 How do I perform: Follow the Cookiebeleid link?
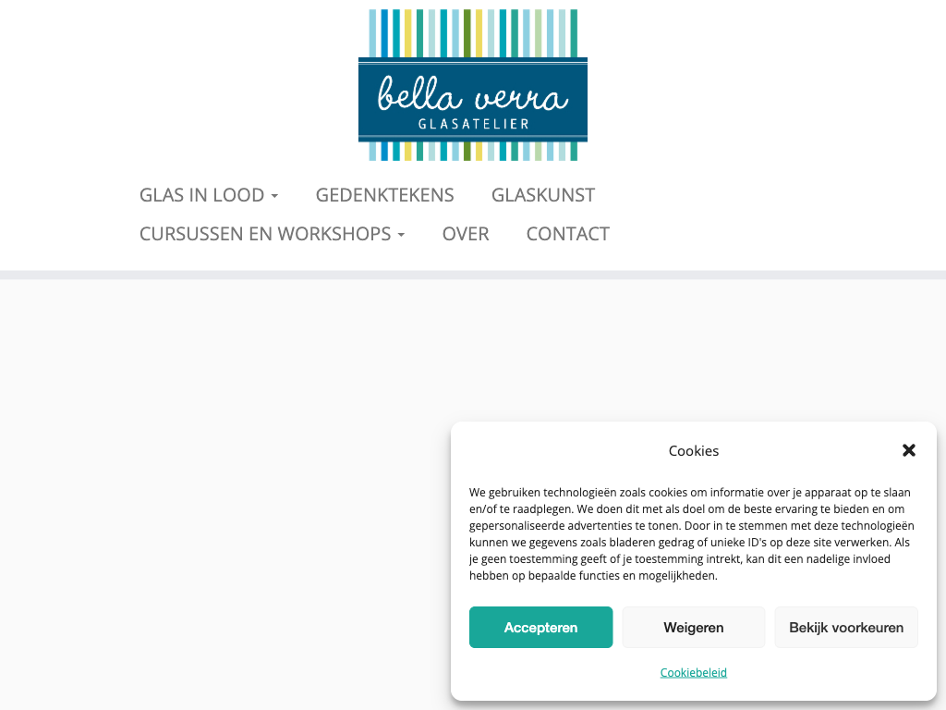693,672
